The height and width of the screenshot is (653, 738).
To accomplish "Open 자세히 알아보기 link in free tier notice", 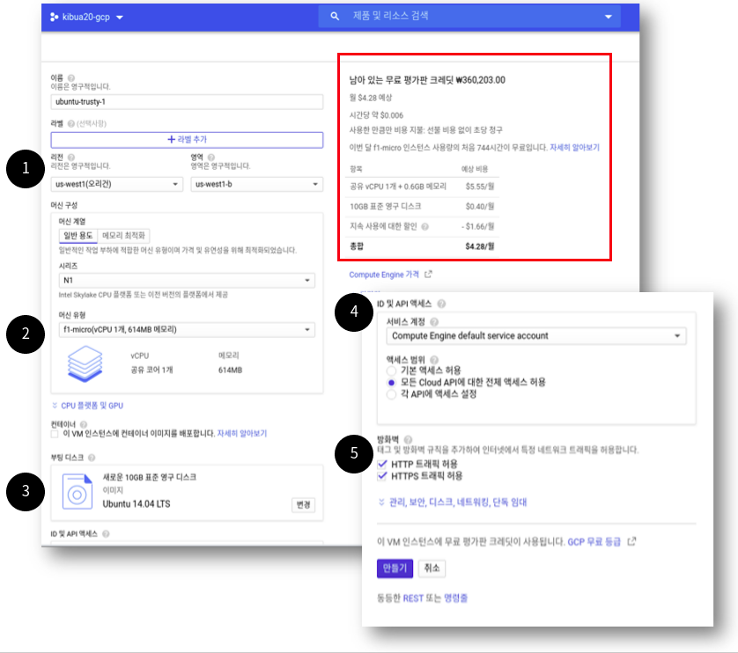I will click(x=575, y=148).
